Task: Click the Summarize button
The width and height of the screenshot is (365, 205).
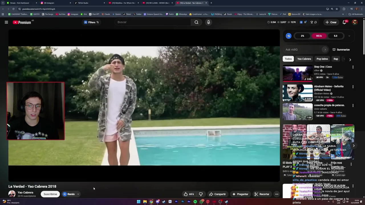Action: (x=341, y=50)
